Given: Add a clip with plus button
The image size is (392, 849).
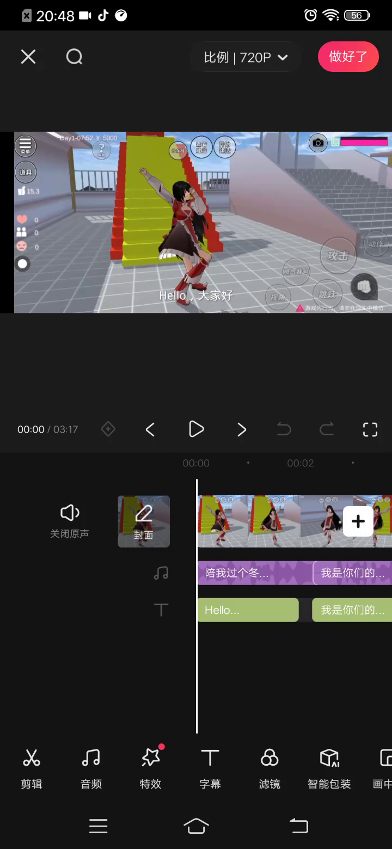Looking at the screenshot, I should tap(358, 521).
